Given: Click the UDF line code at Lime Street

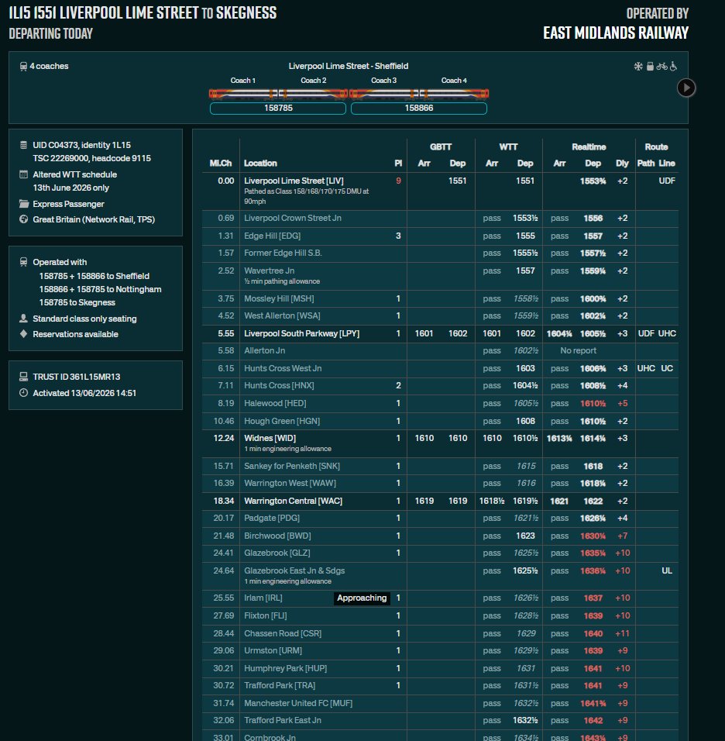Looking at the screenshot, I should 667,181.
